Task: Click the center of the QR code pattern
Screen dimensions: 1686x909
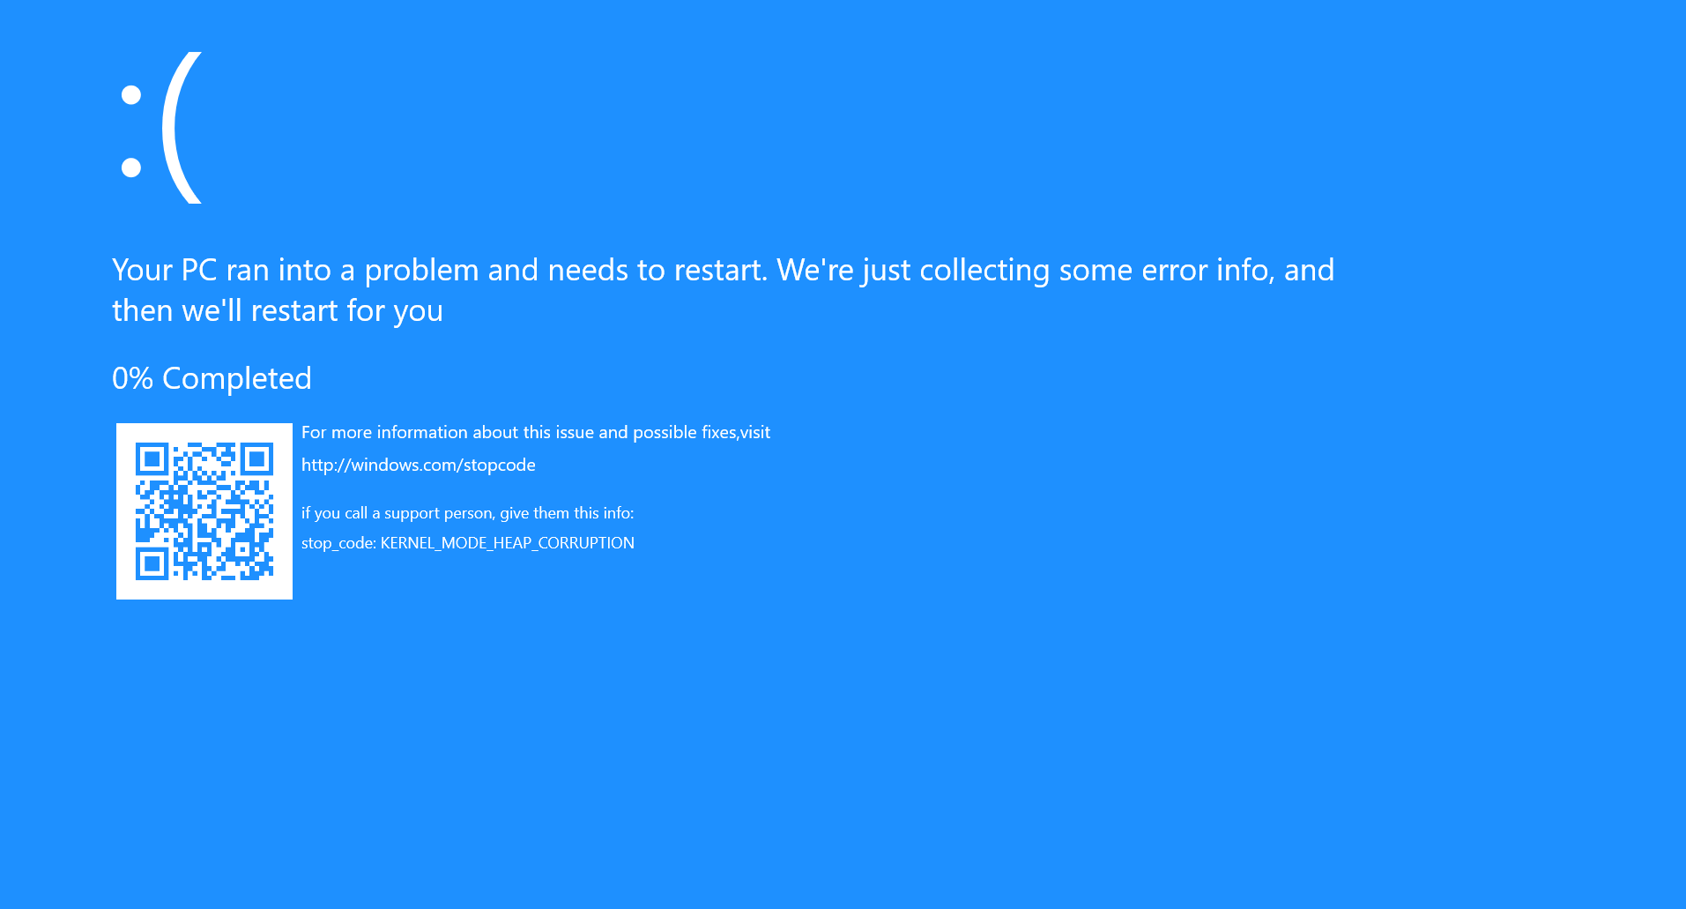Action: coord(204,510)
